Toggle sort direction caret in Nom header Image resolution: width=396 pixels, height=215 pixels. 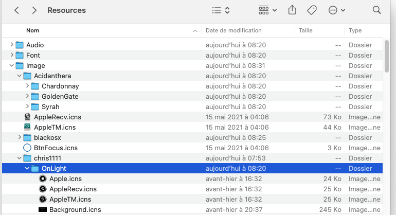point(195,31)
